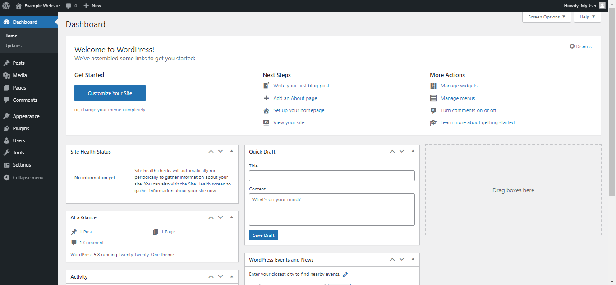Image resolution: width=616 pixels, height=285 pixels.
Task: Open the Users icon
Action: pyautogui.click(x=7, y=140)
